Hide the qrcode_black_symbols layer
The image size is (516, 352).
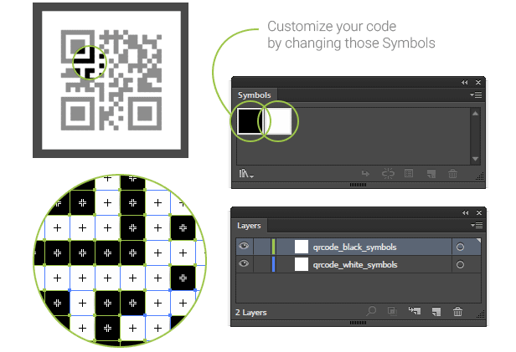244,246
